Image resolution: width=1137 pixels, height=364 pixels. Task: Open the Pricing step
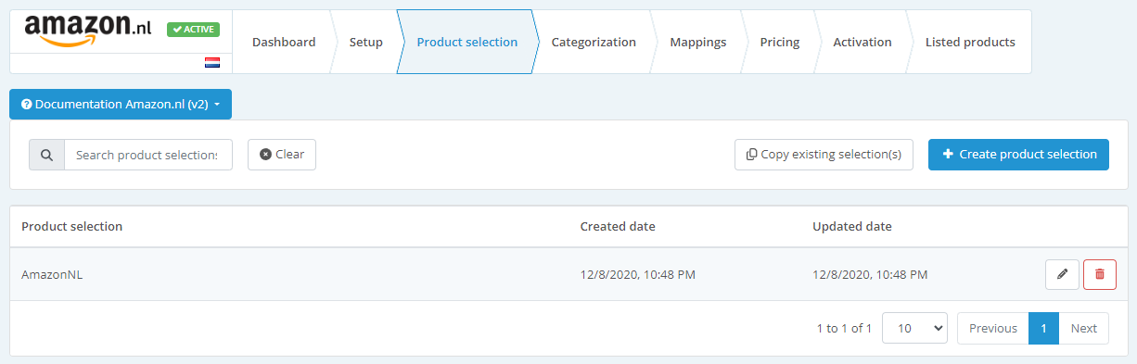[x=779, y=42]
